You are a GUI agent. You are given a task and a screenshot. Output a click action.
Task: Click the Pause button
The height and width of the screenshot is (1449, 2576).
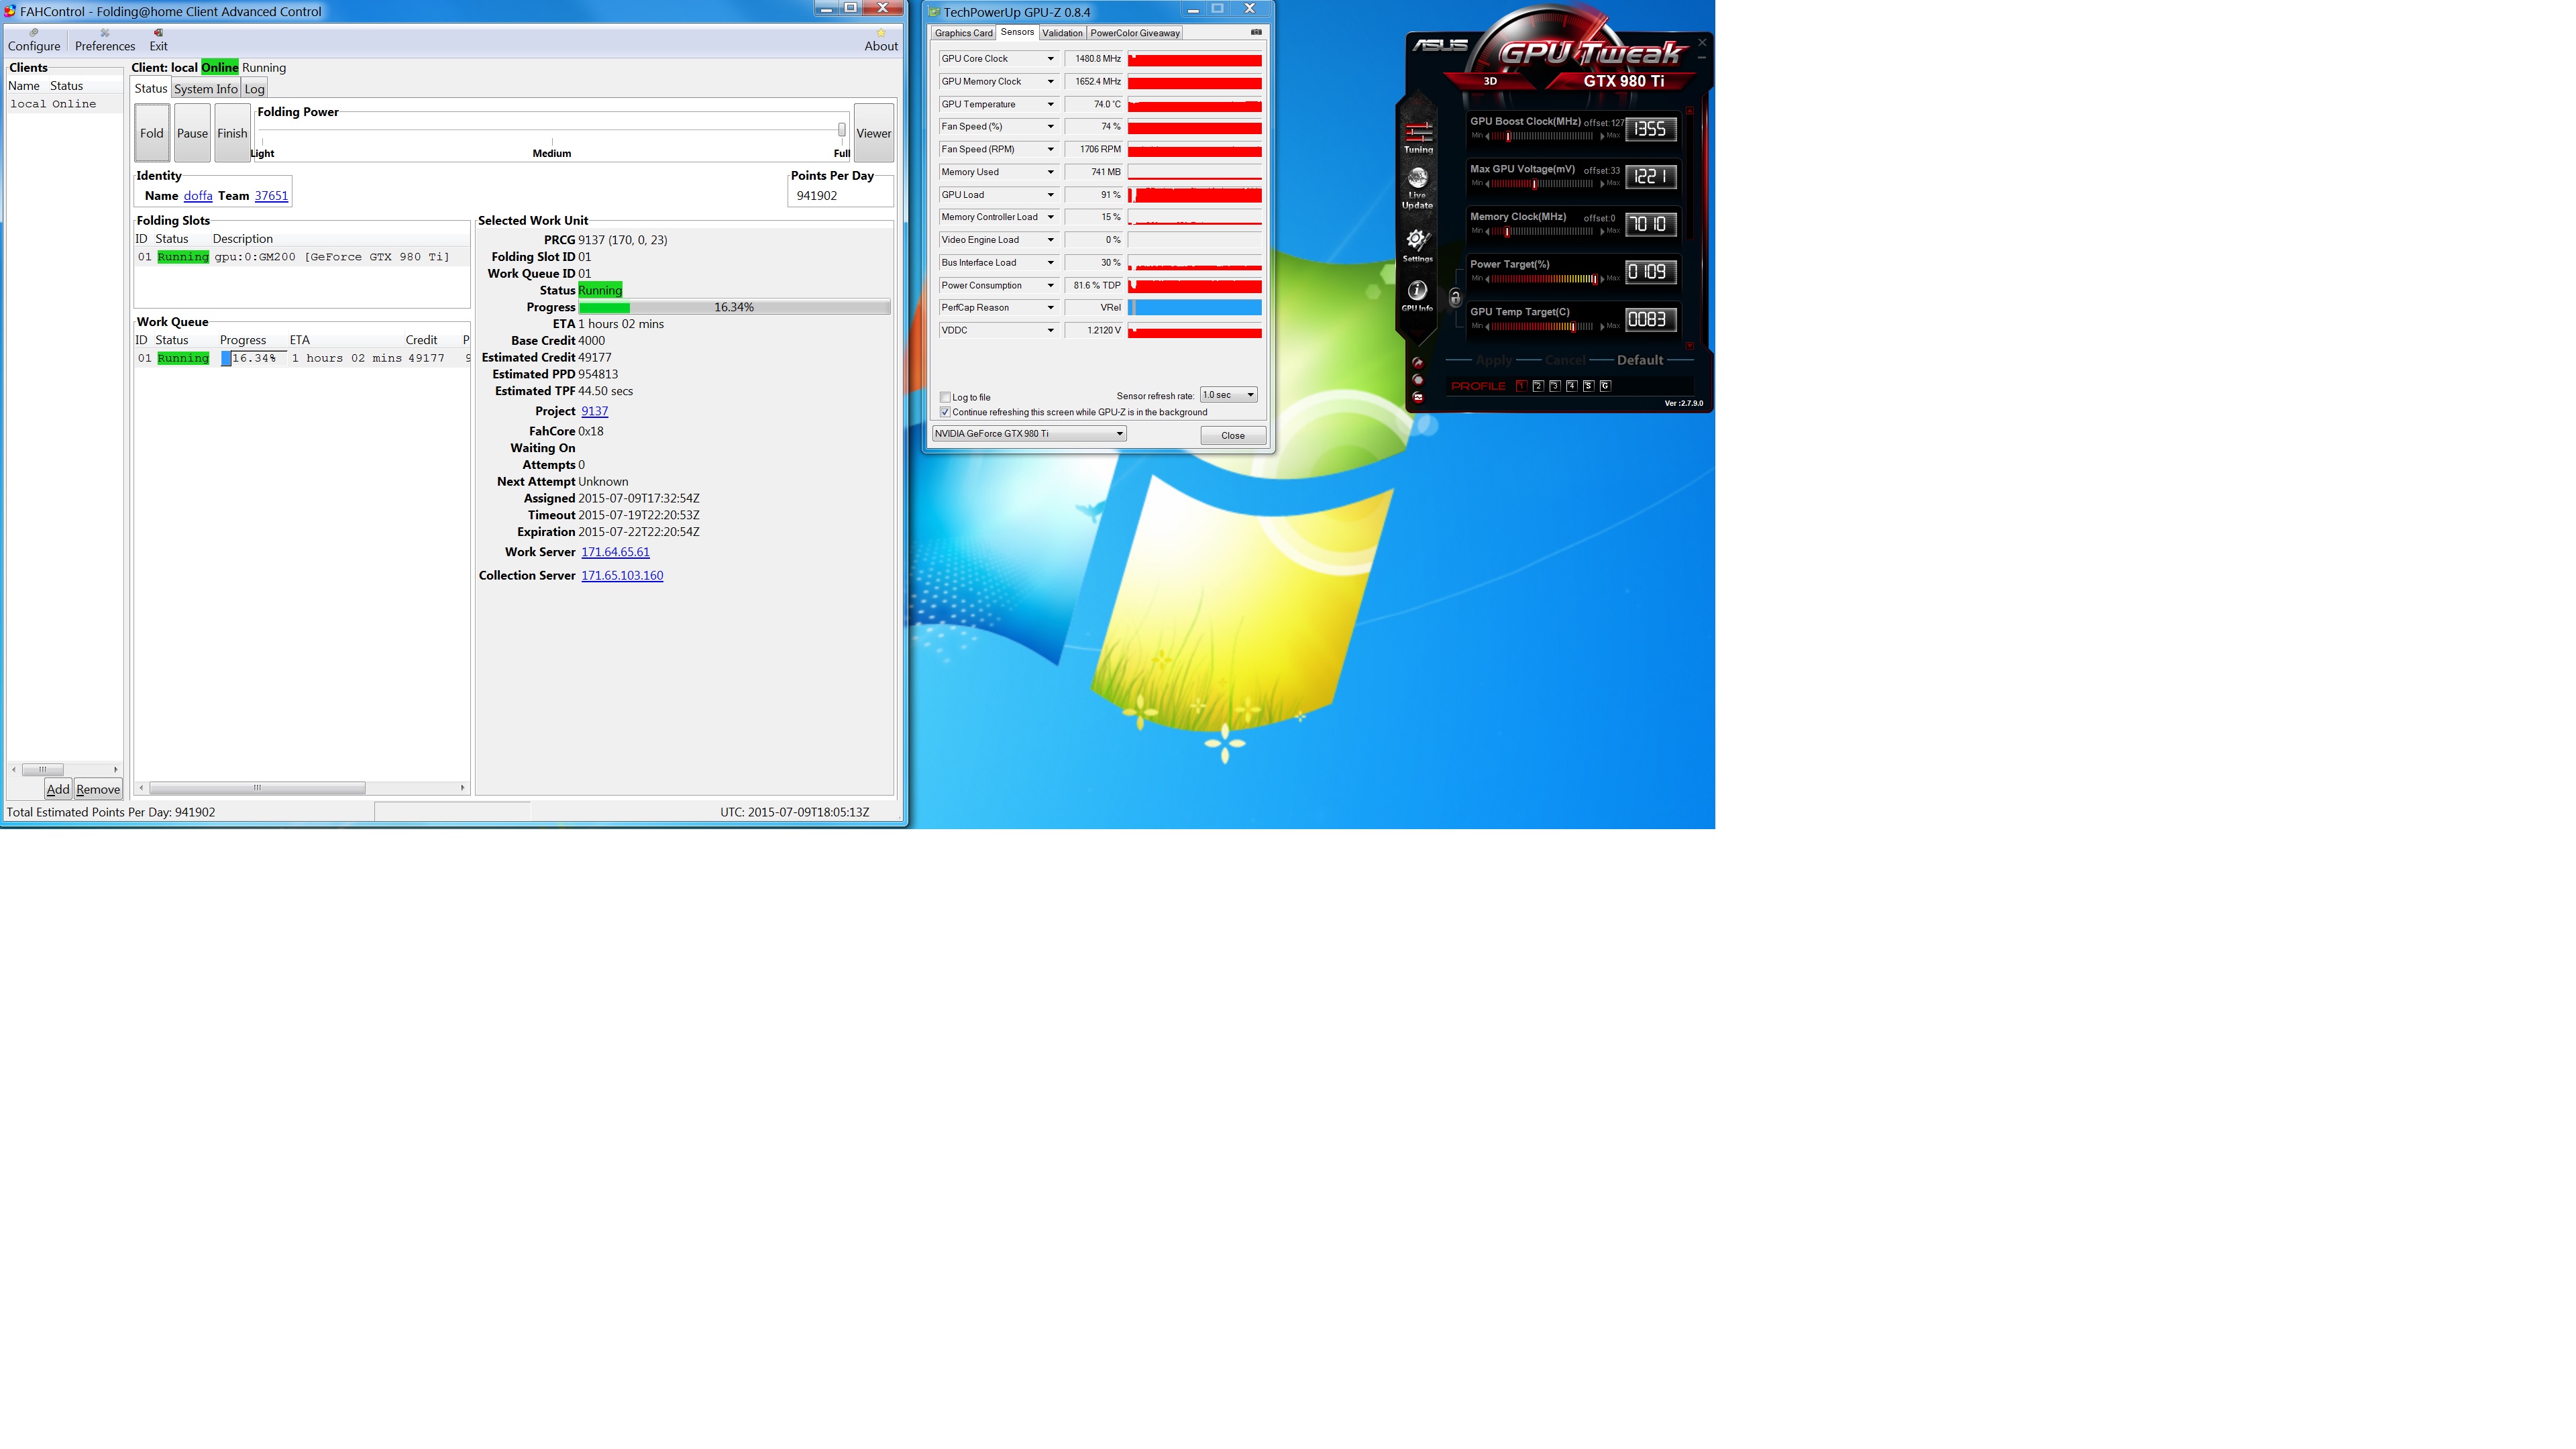[192, 133]
